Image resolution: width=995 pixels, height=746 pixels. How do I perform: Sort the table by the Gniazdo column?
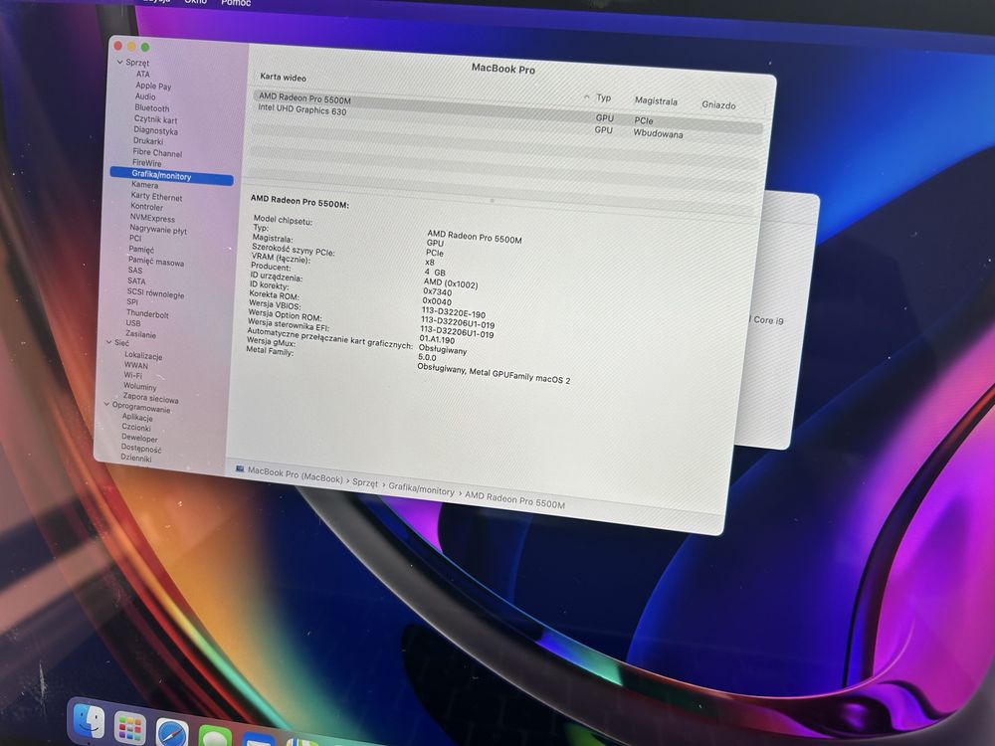point(718,104)
